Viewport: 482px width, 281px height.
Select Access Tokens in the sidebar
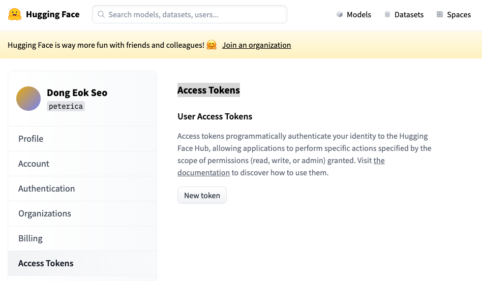tap(82, 263)
